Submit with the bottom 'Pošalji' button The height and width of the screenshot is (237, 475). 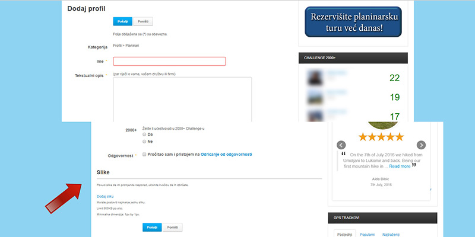[x=152, y=228]
